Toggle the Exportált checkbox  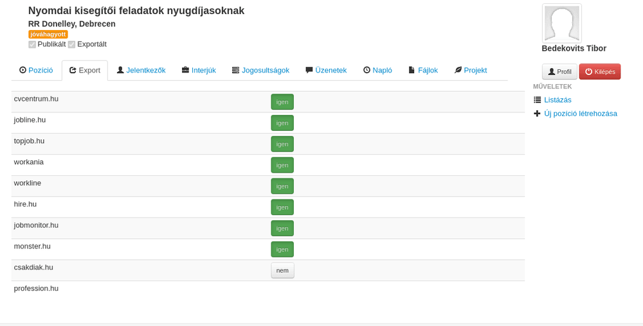pos(71,45)
